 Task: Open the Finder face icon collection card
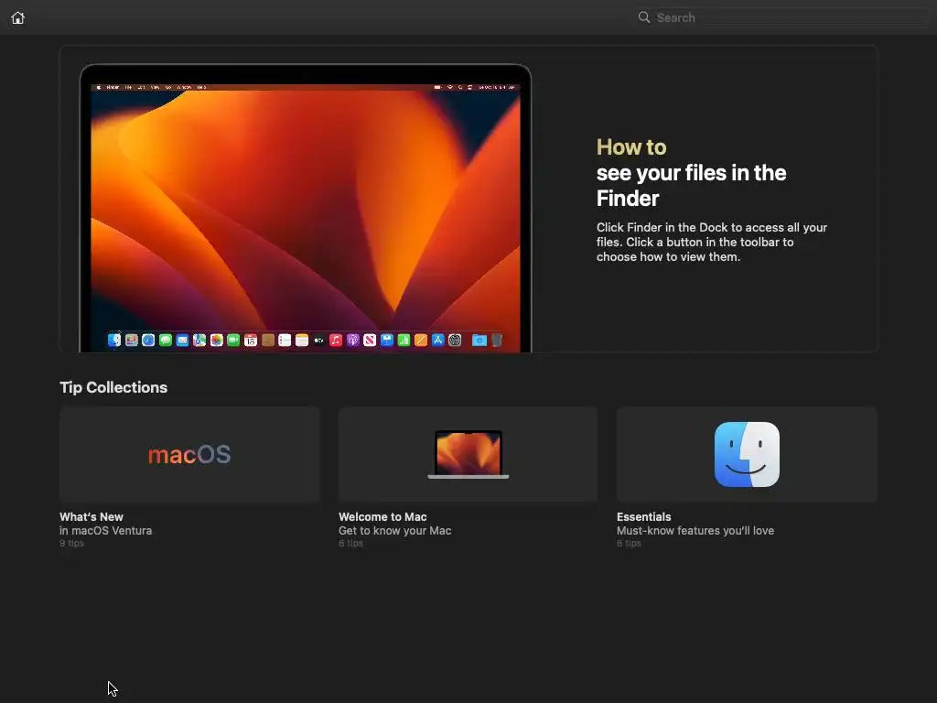(x=747, y=454)
